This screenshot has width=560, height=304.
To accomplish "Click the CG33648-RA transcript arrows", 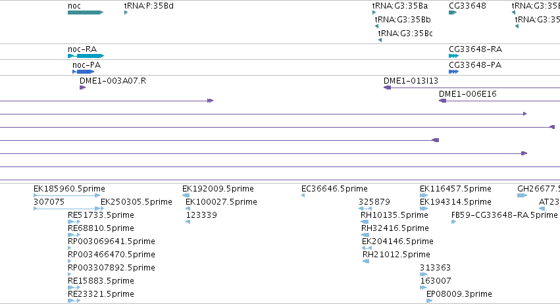I will 453,56.
